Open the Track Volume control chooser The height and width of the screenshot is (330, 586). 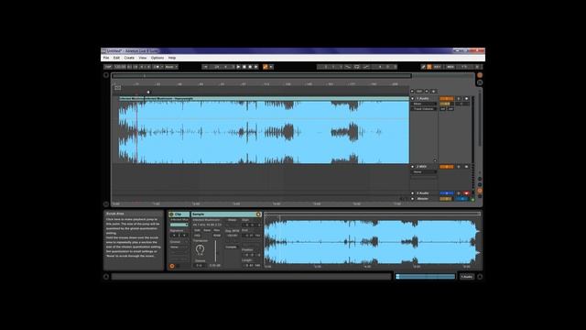424,109
